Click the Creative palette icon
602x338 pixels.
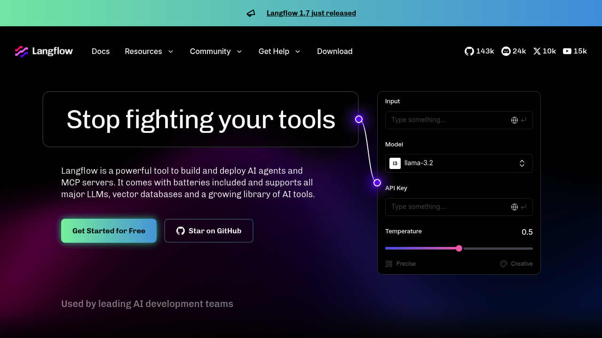[x=503, y=263]
